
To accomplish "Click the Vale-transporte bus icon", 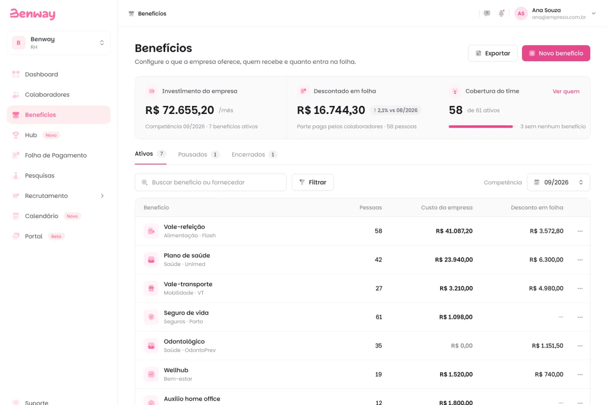I will tap(151, 288).
